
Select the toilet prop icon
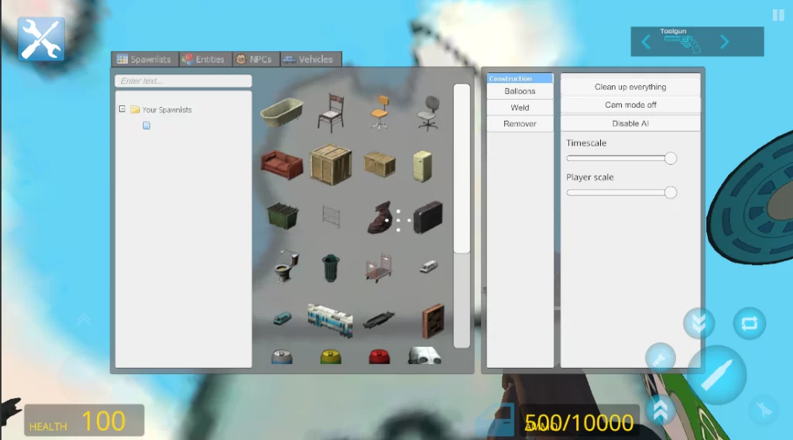[x=283, y=266]
